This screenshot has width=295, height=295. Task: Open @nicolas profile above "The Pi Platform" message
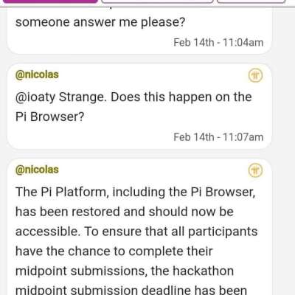coord(37,170)
